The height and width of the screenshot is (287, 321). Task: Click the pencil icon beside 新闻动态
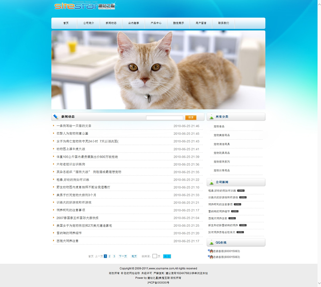56,117
